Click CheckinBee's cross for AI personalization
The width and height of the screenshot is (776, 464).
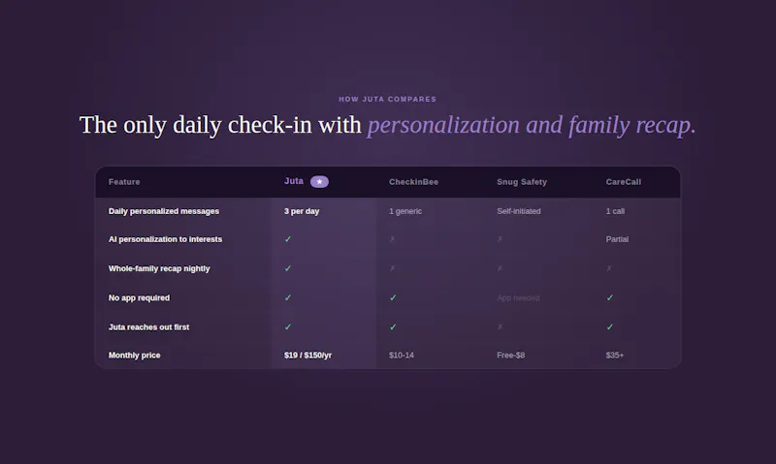(393, 239)
